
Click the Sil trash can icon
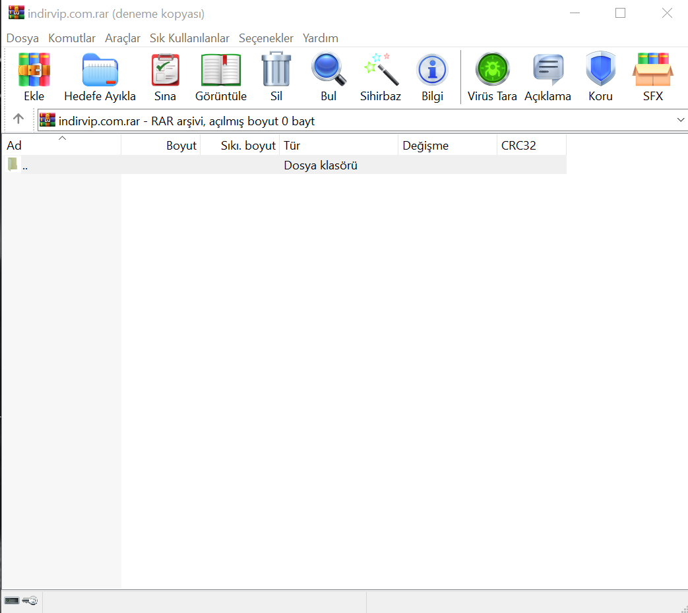[x=276, y=71]
